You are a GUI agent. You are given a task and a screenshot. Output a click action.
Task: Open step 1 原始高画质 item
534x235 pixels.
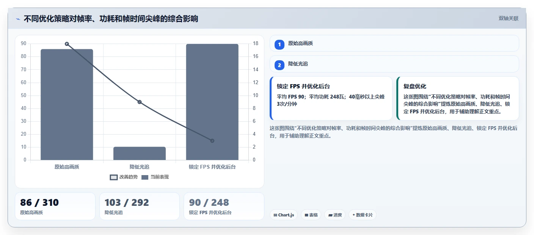coord(394,43)
